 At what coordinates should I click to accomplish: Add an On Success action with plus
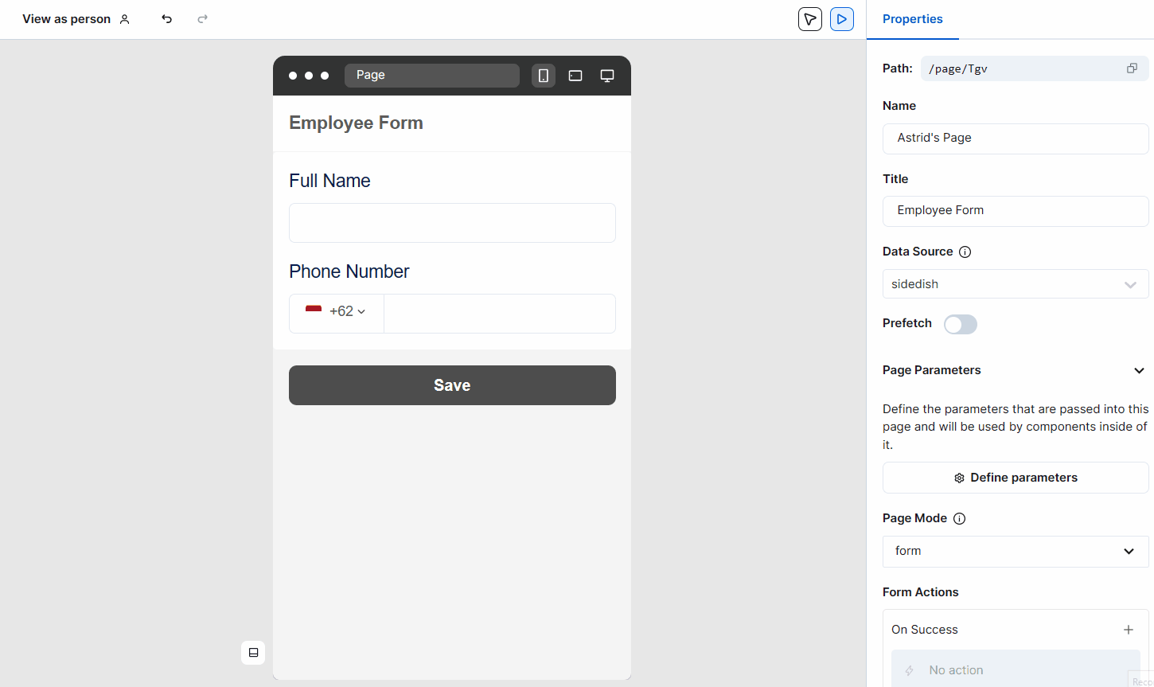click(1129, 630)
